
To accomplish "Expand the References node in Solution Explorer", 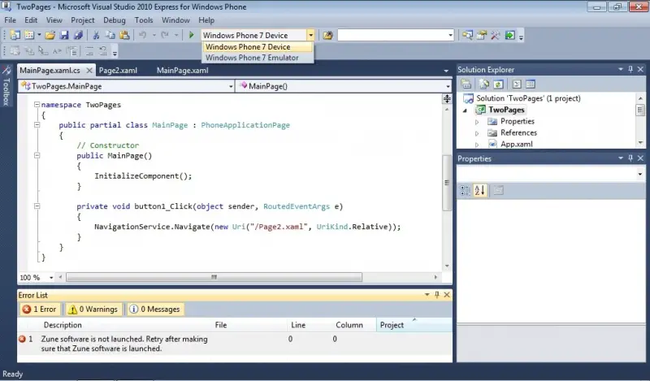I will [477, 133].
